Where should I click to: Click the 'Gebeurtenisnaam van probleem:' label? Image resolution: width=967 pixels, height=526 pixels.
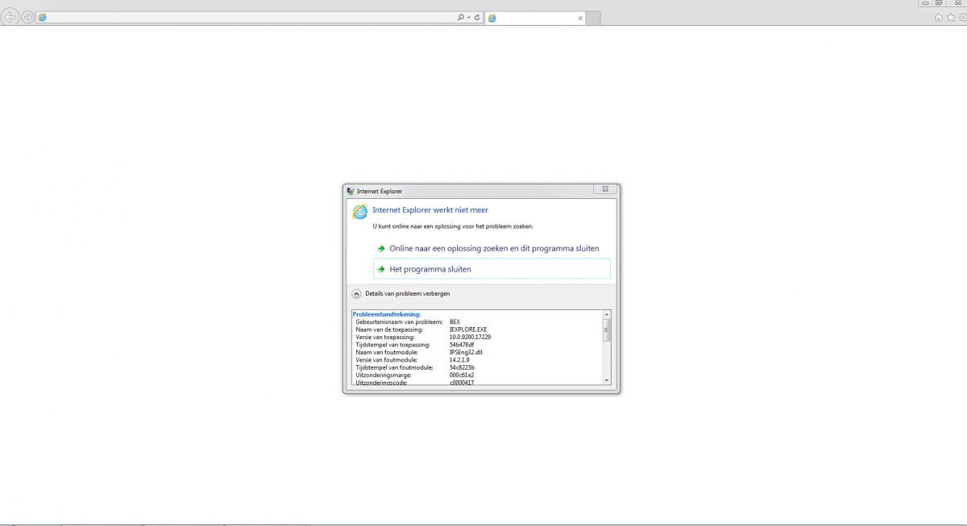[x=399, y=321]
